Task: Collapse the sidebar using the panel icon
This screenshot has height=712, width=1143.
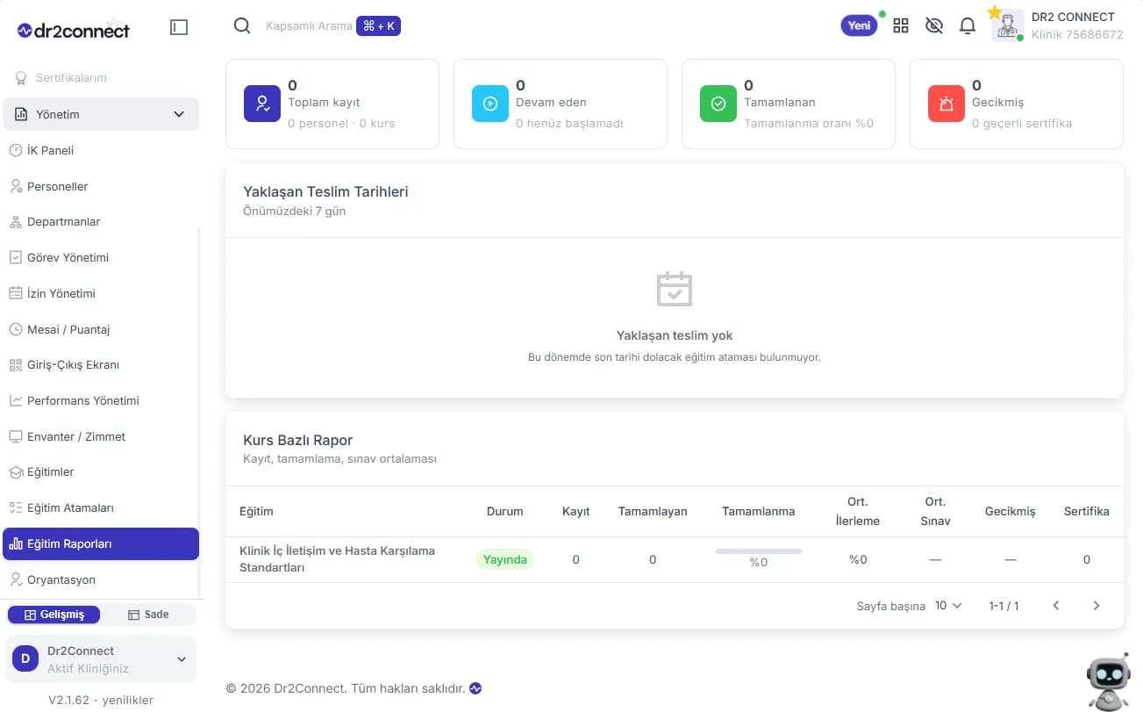Action: (179, 27)
